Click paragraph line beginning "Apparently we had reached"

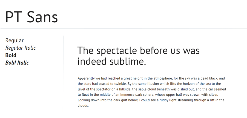(x=151, y=78)
